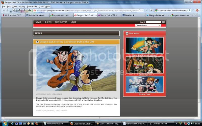This screenshot has width=202, height=126.
Task: Click NEWSLETTER in site navigation
Action: [x=61, y=22]
